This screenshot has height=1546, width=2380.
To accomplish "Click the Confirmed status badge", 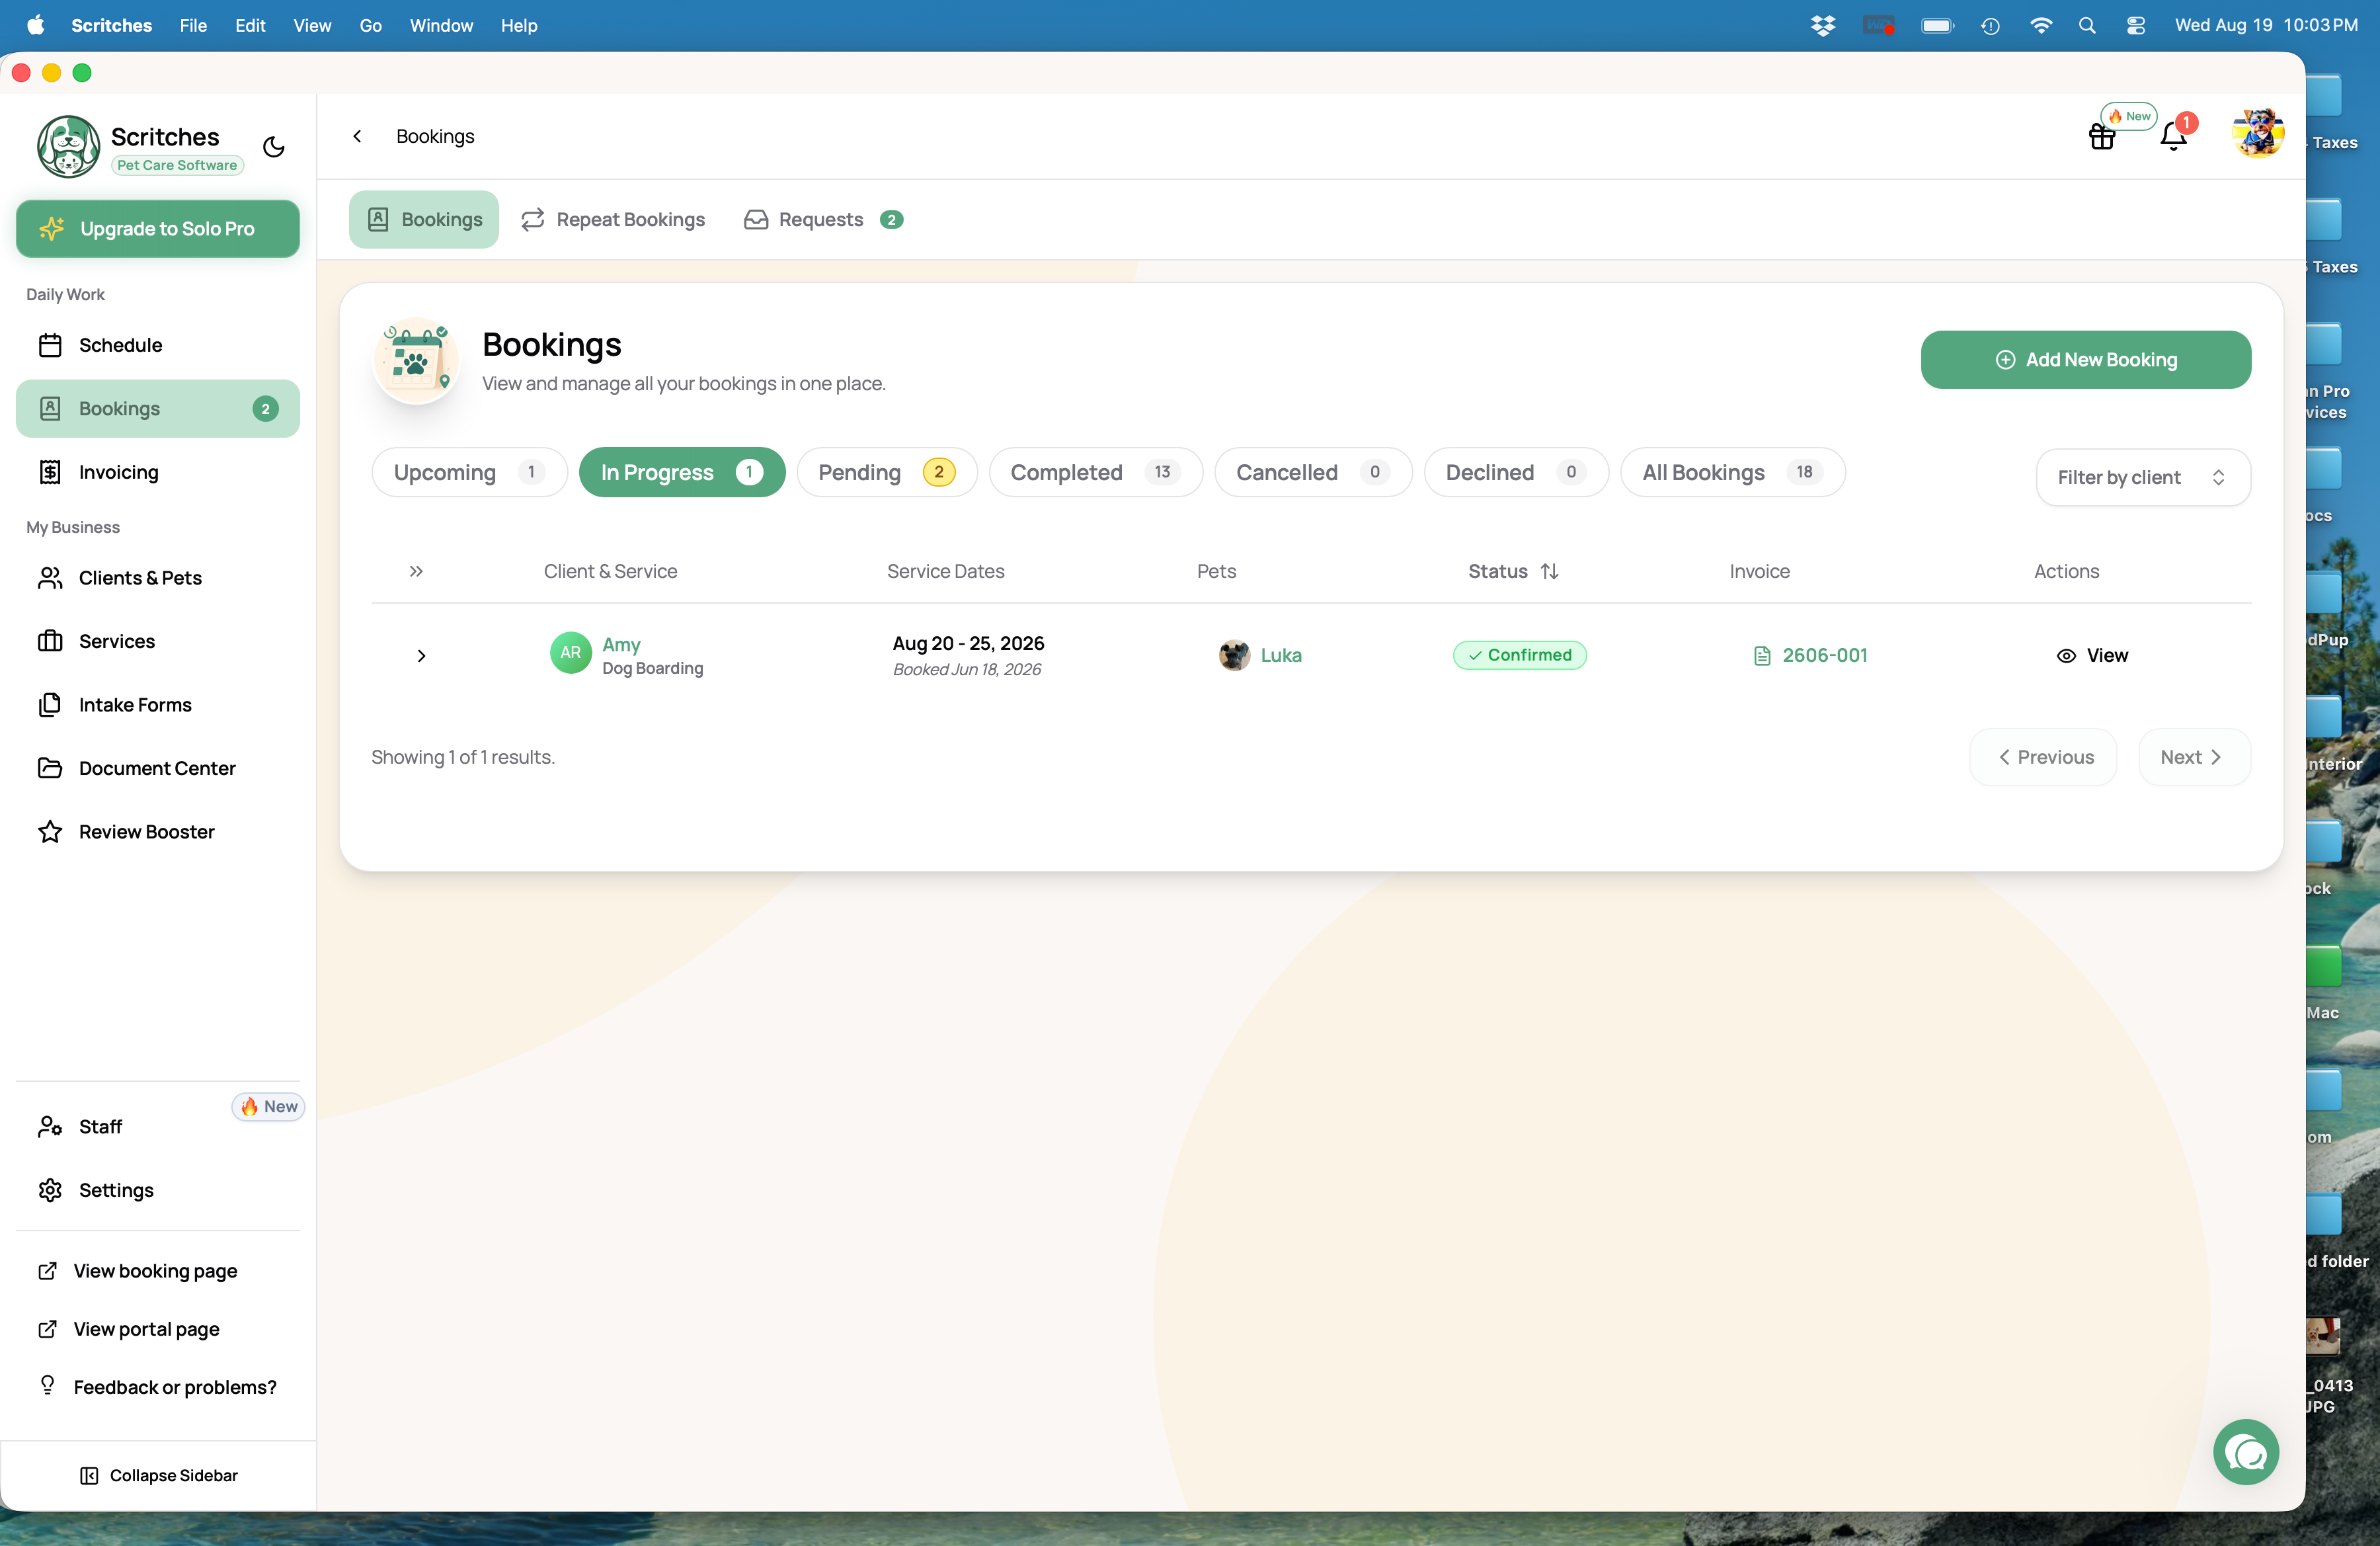I will [1519, 655].
